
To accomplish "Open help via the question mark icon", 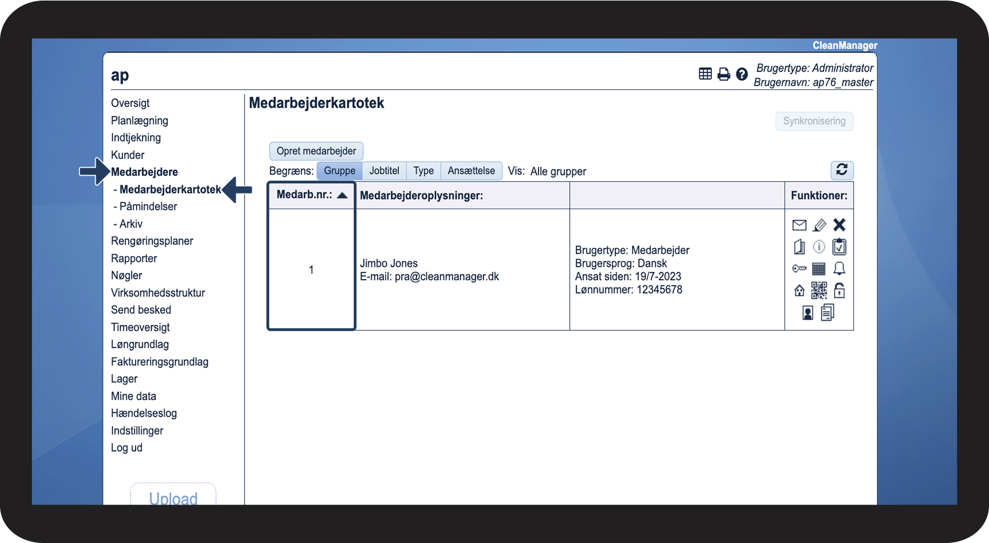I will click(742, 74).
